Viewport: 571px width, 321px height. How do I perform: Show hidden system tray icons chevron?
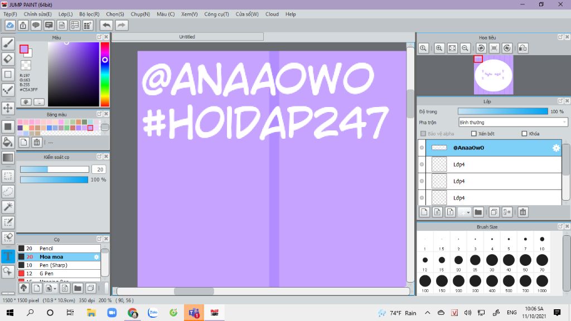point(428,313)
